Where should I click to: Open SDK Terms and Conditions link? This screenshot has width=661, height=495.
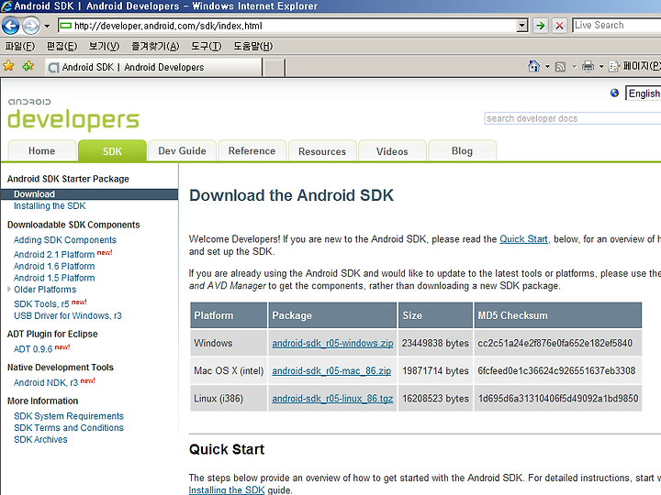[69, 428]
